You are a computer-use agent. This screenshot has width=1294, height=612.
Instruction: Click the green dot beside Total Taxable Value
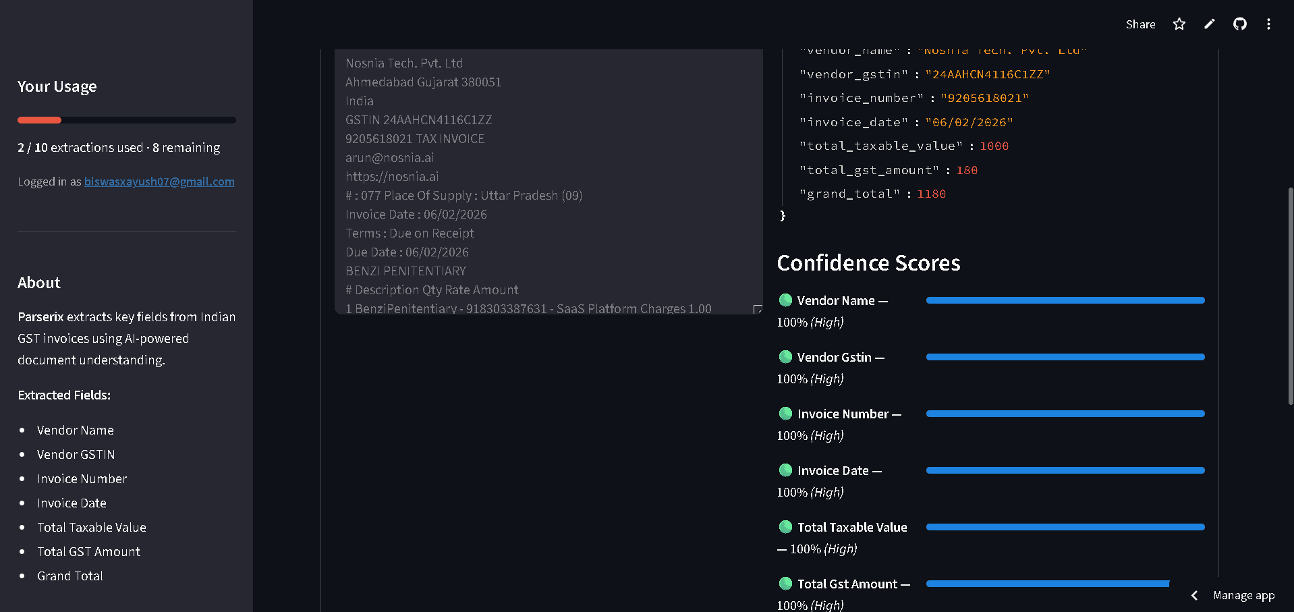(x=785, y=527)
